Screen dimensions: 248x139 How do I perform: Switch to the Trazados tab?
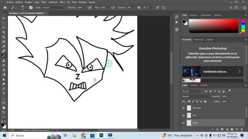click(x=204, y=85)
